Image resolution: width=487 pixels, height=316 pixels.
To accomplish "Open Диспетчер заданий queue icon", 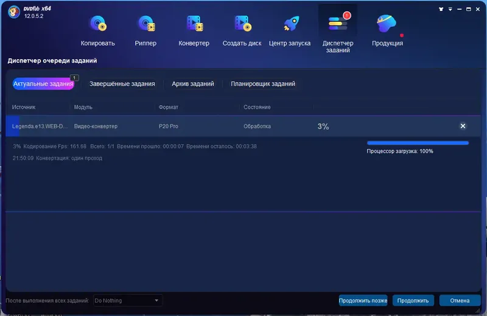I will click(338, 23).
